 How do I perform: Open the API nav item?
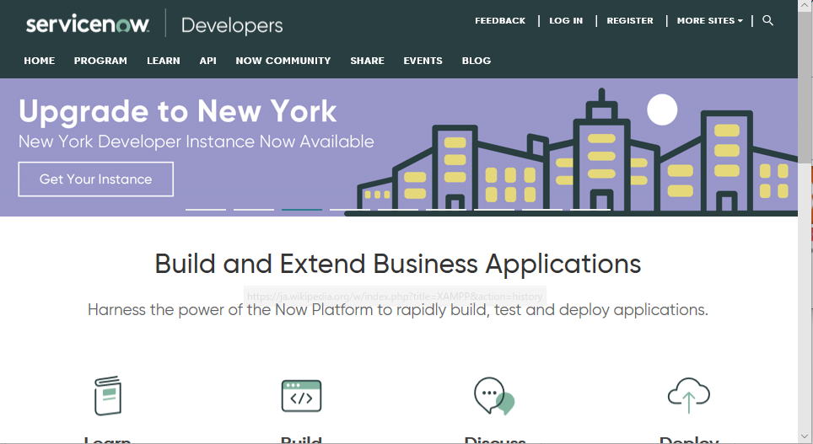tap(208, 61)
